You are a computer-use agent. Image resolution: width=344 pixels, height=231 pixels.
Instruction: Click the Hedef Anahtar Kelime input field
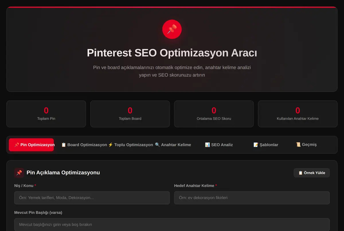tap(252, 198)
